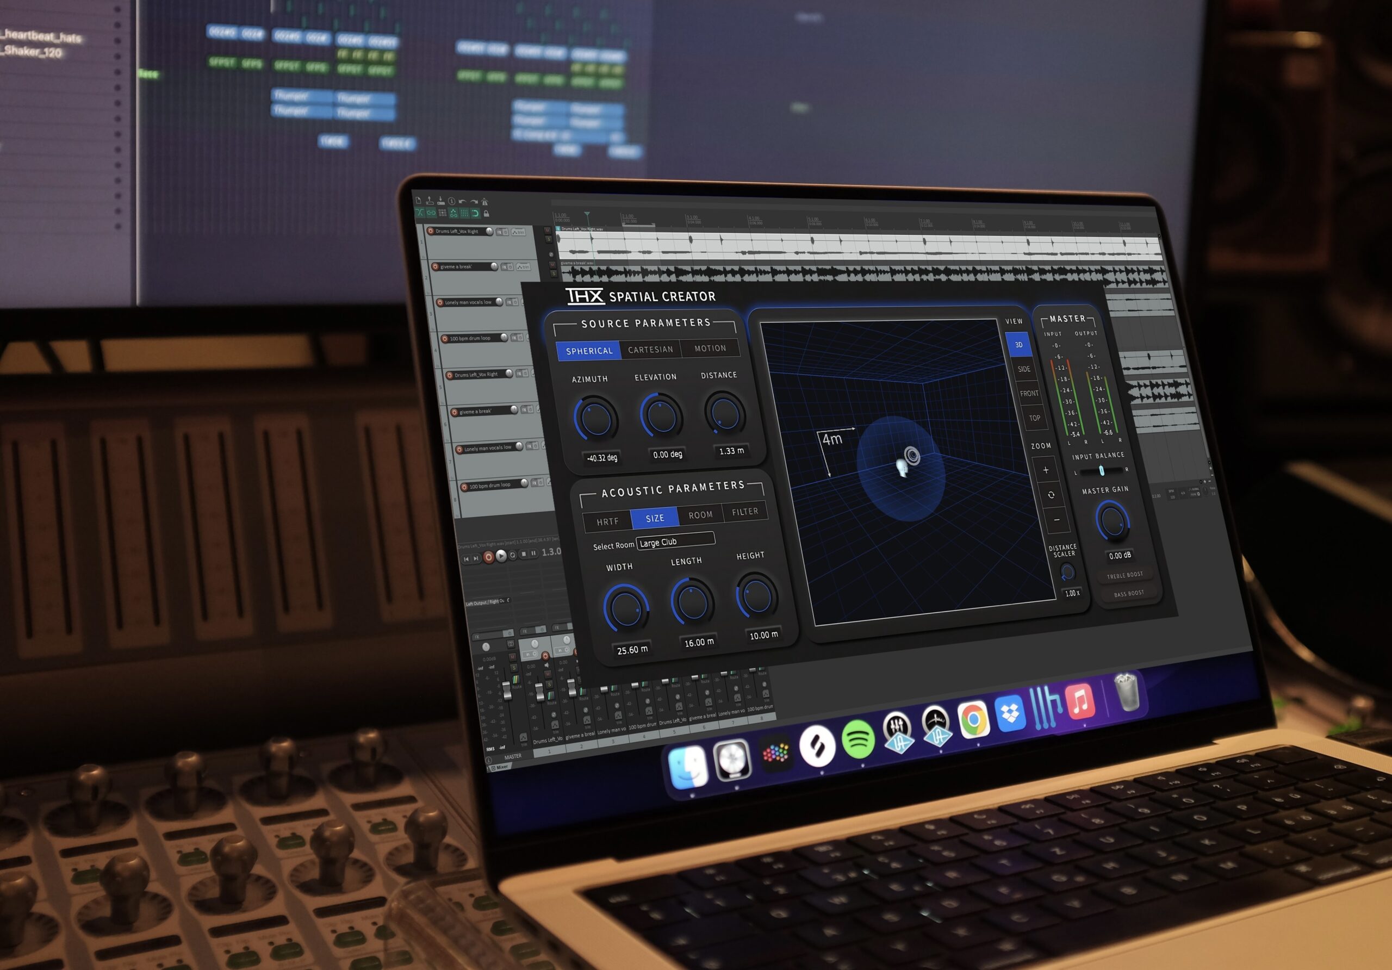Screen dimensions: 1392x970
Task: Click the sound source marker in 3D view
Action: tap(912, 455)
